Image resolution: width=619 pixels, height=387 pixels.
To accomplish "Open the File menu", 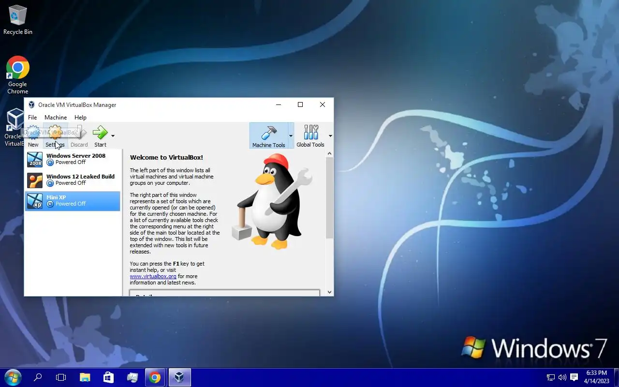I will click(x=32, y=117).
